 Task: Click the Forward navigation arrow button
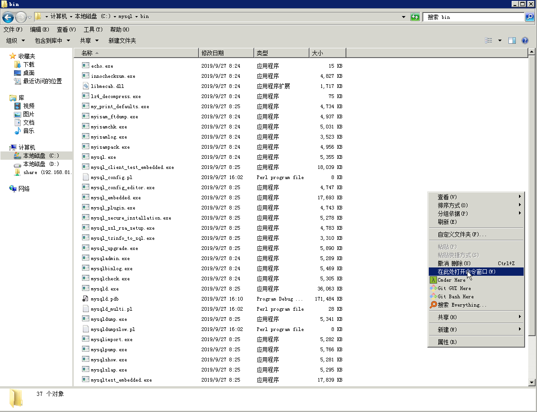(x=21, y=17)
